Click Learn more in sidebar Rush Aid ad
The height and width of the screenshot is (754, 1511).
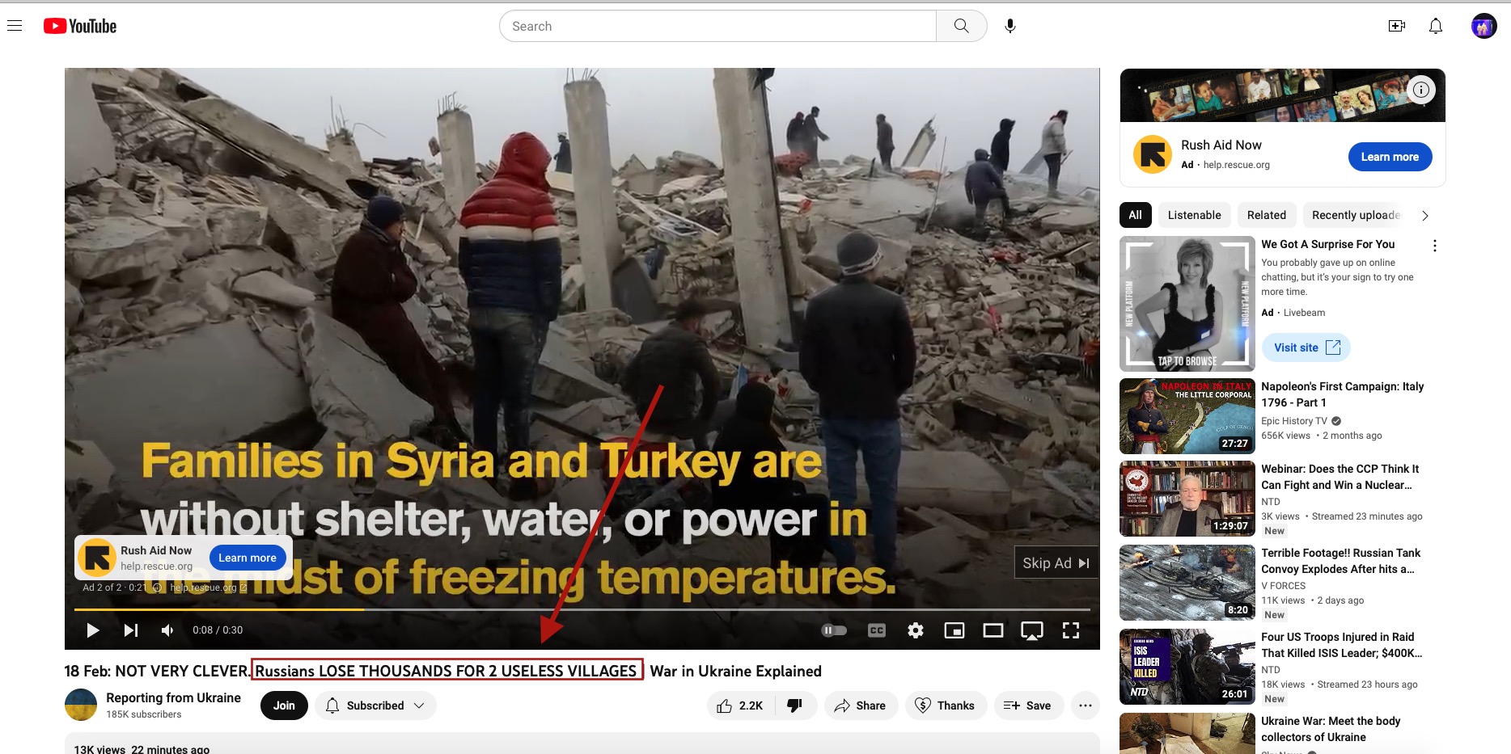(1390, 157)
